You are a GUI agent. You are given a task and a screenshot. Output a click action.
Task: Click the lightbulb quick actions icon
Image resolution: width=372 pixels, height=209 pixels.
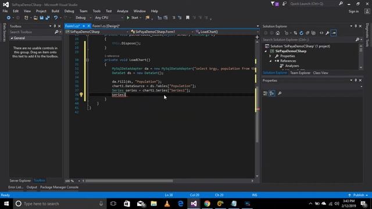point(81,95)
